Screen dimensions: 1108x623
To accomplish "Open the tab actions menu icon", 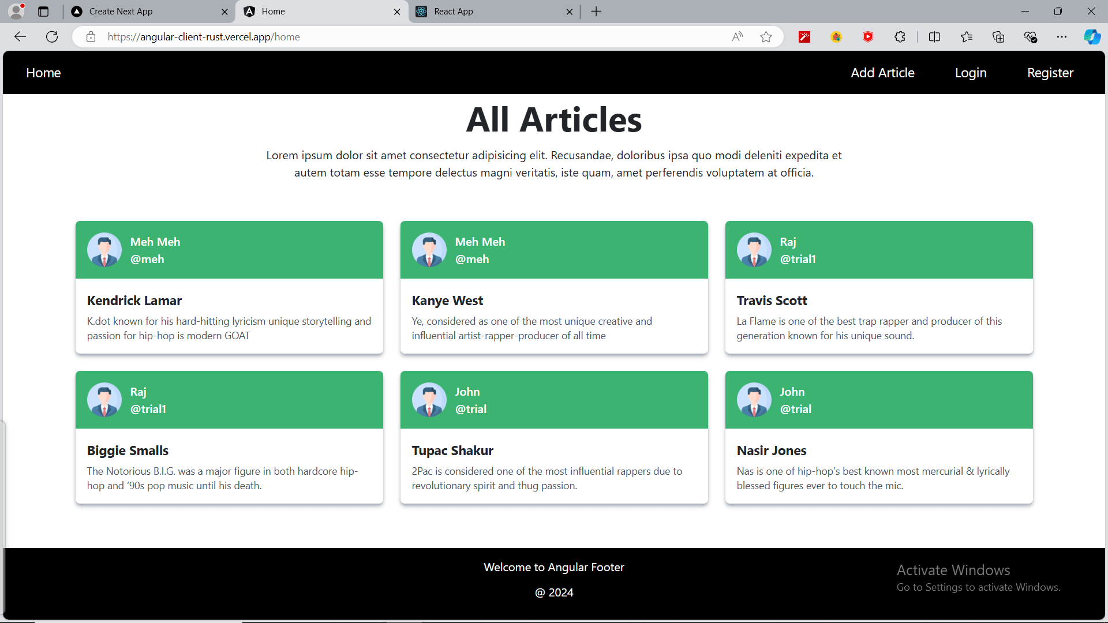I will tap(43, 12).
